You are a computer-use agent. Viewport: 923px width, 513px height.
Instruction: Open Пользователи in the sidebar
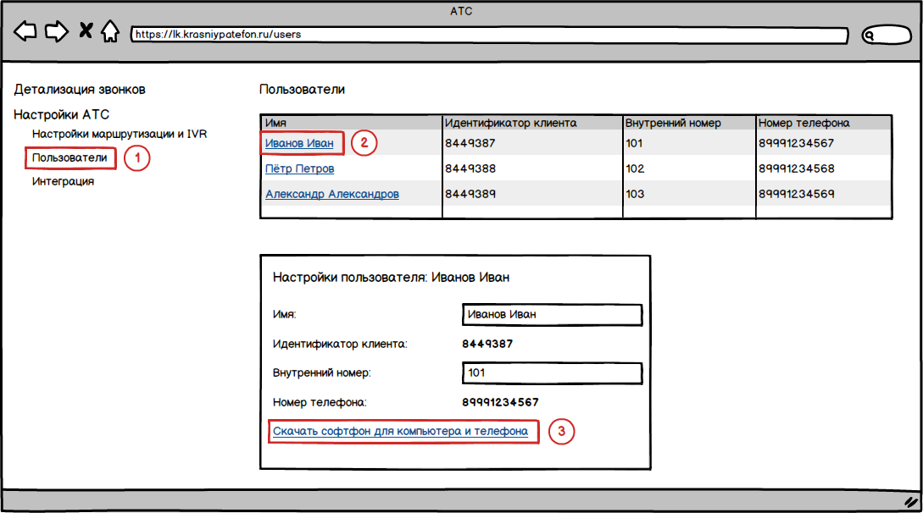(x=70, y=157)
